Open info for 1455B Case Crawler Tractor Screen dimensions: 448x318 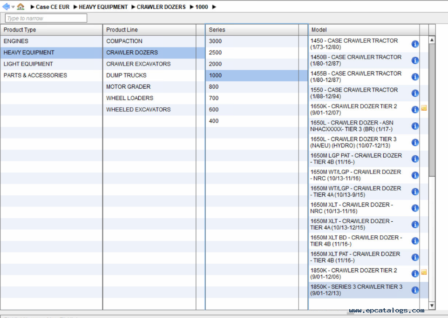pyautogui.click(x=415, y=77)
